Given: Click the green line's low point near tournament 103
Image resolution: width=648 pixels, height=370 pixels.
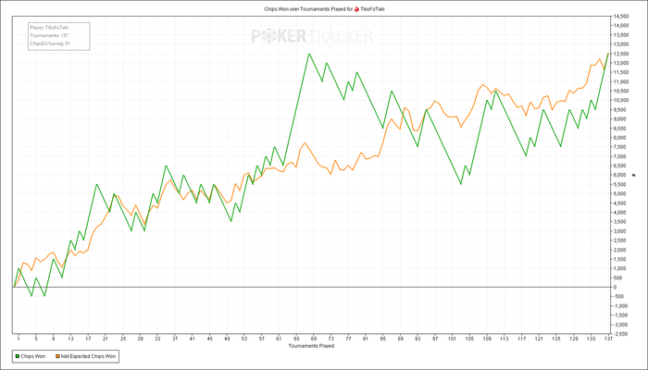Looking at the screenshot, I should tap(461, 184).
